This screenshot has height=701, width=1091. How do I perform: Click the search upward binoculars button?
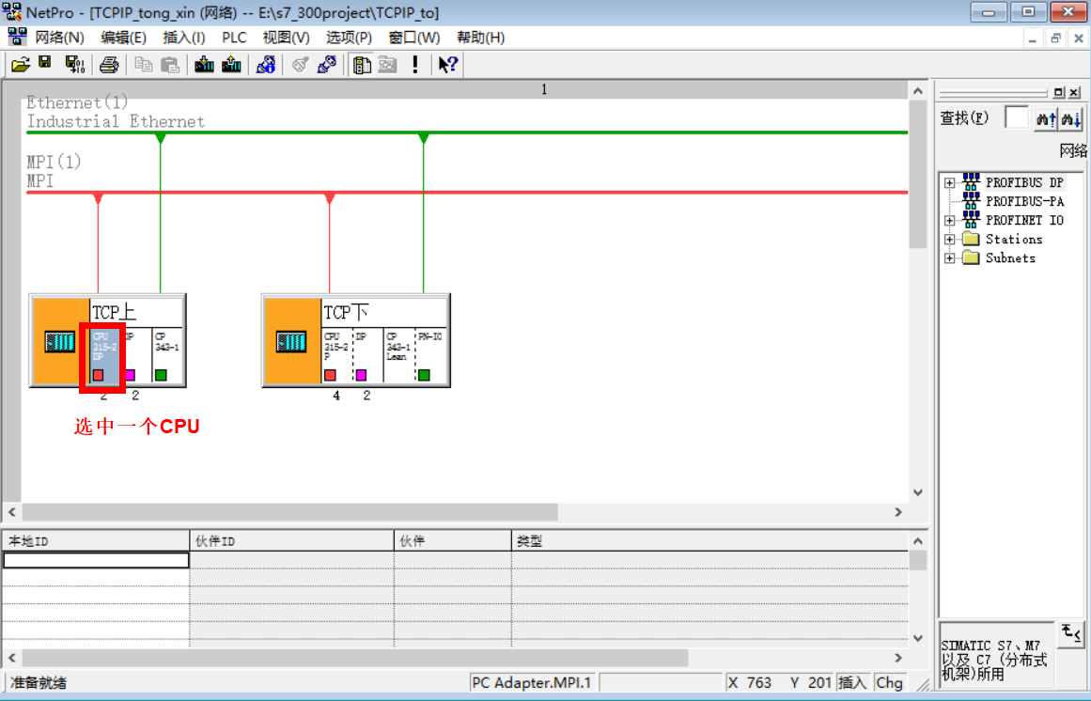[x=1046, y=119]
